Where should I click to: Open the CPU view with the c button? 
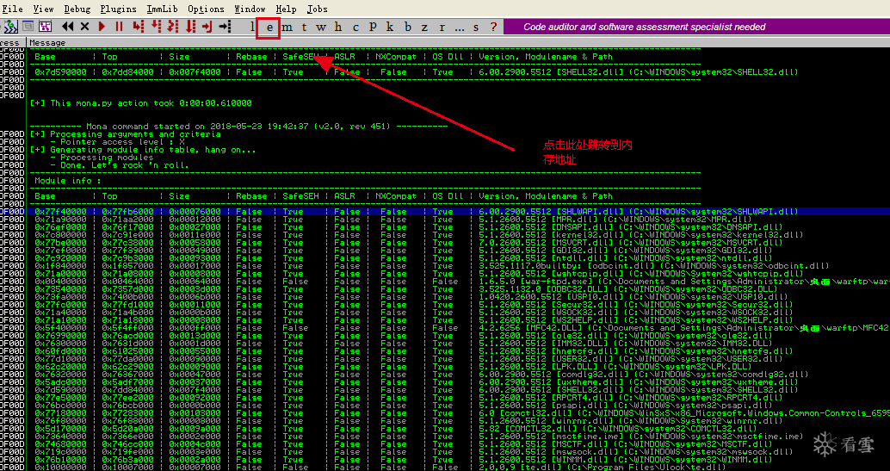355,27
